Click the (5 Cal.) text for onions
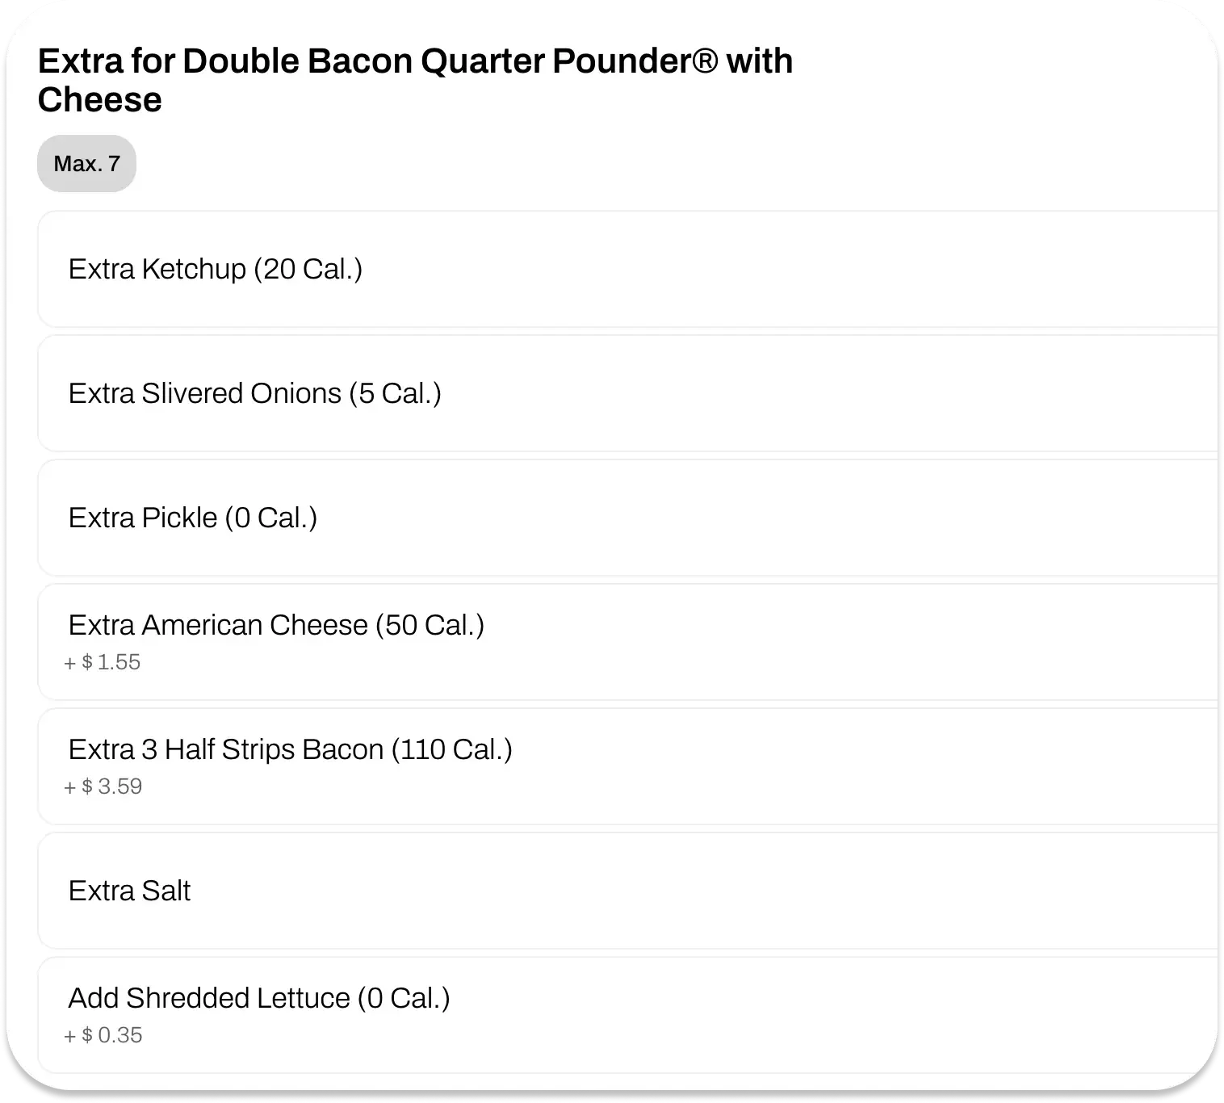This screenshot has height=1103, width=1224. (x=396, y=393)
